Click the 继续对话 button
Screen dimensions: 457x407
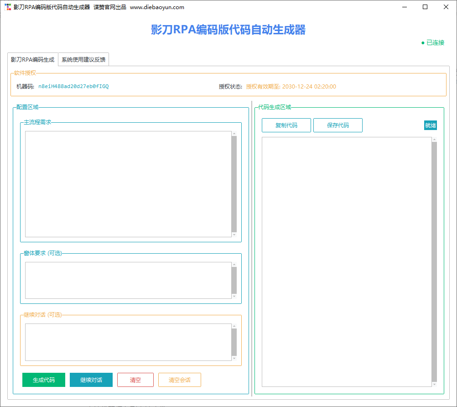coord(91,380)
